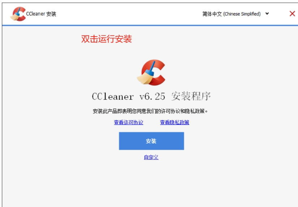Viewport: 298px width, 207px height.
Task: Click the agreement notice sentence above links
Action: [150, 111]
